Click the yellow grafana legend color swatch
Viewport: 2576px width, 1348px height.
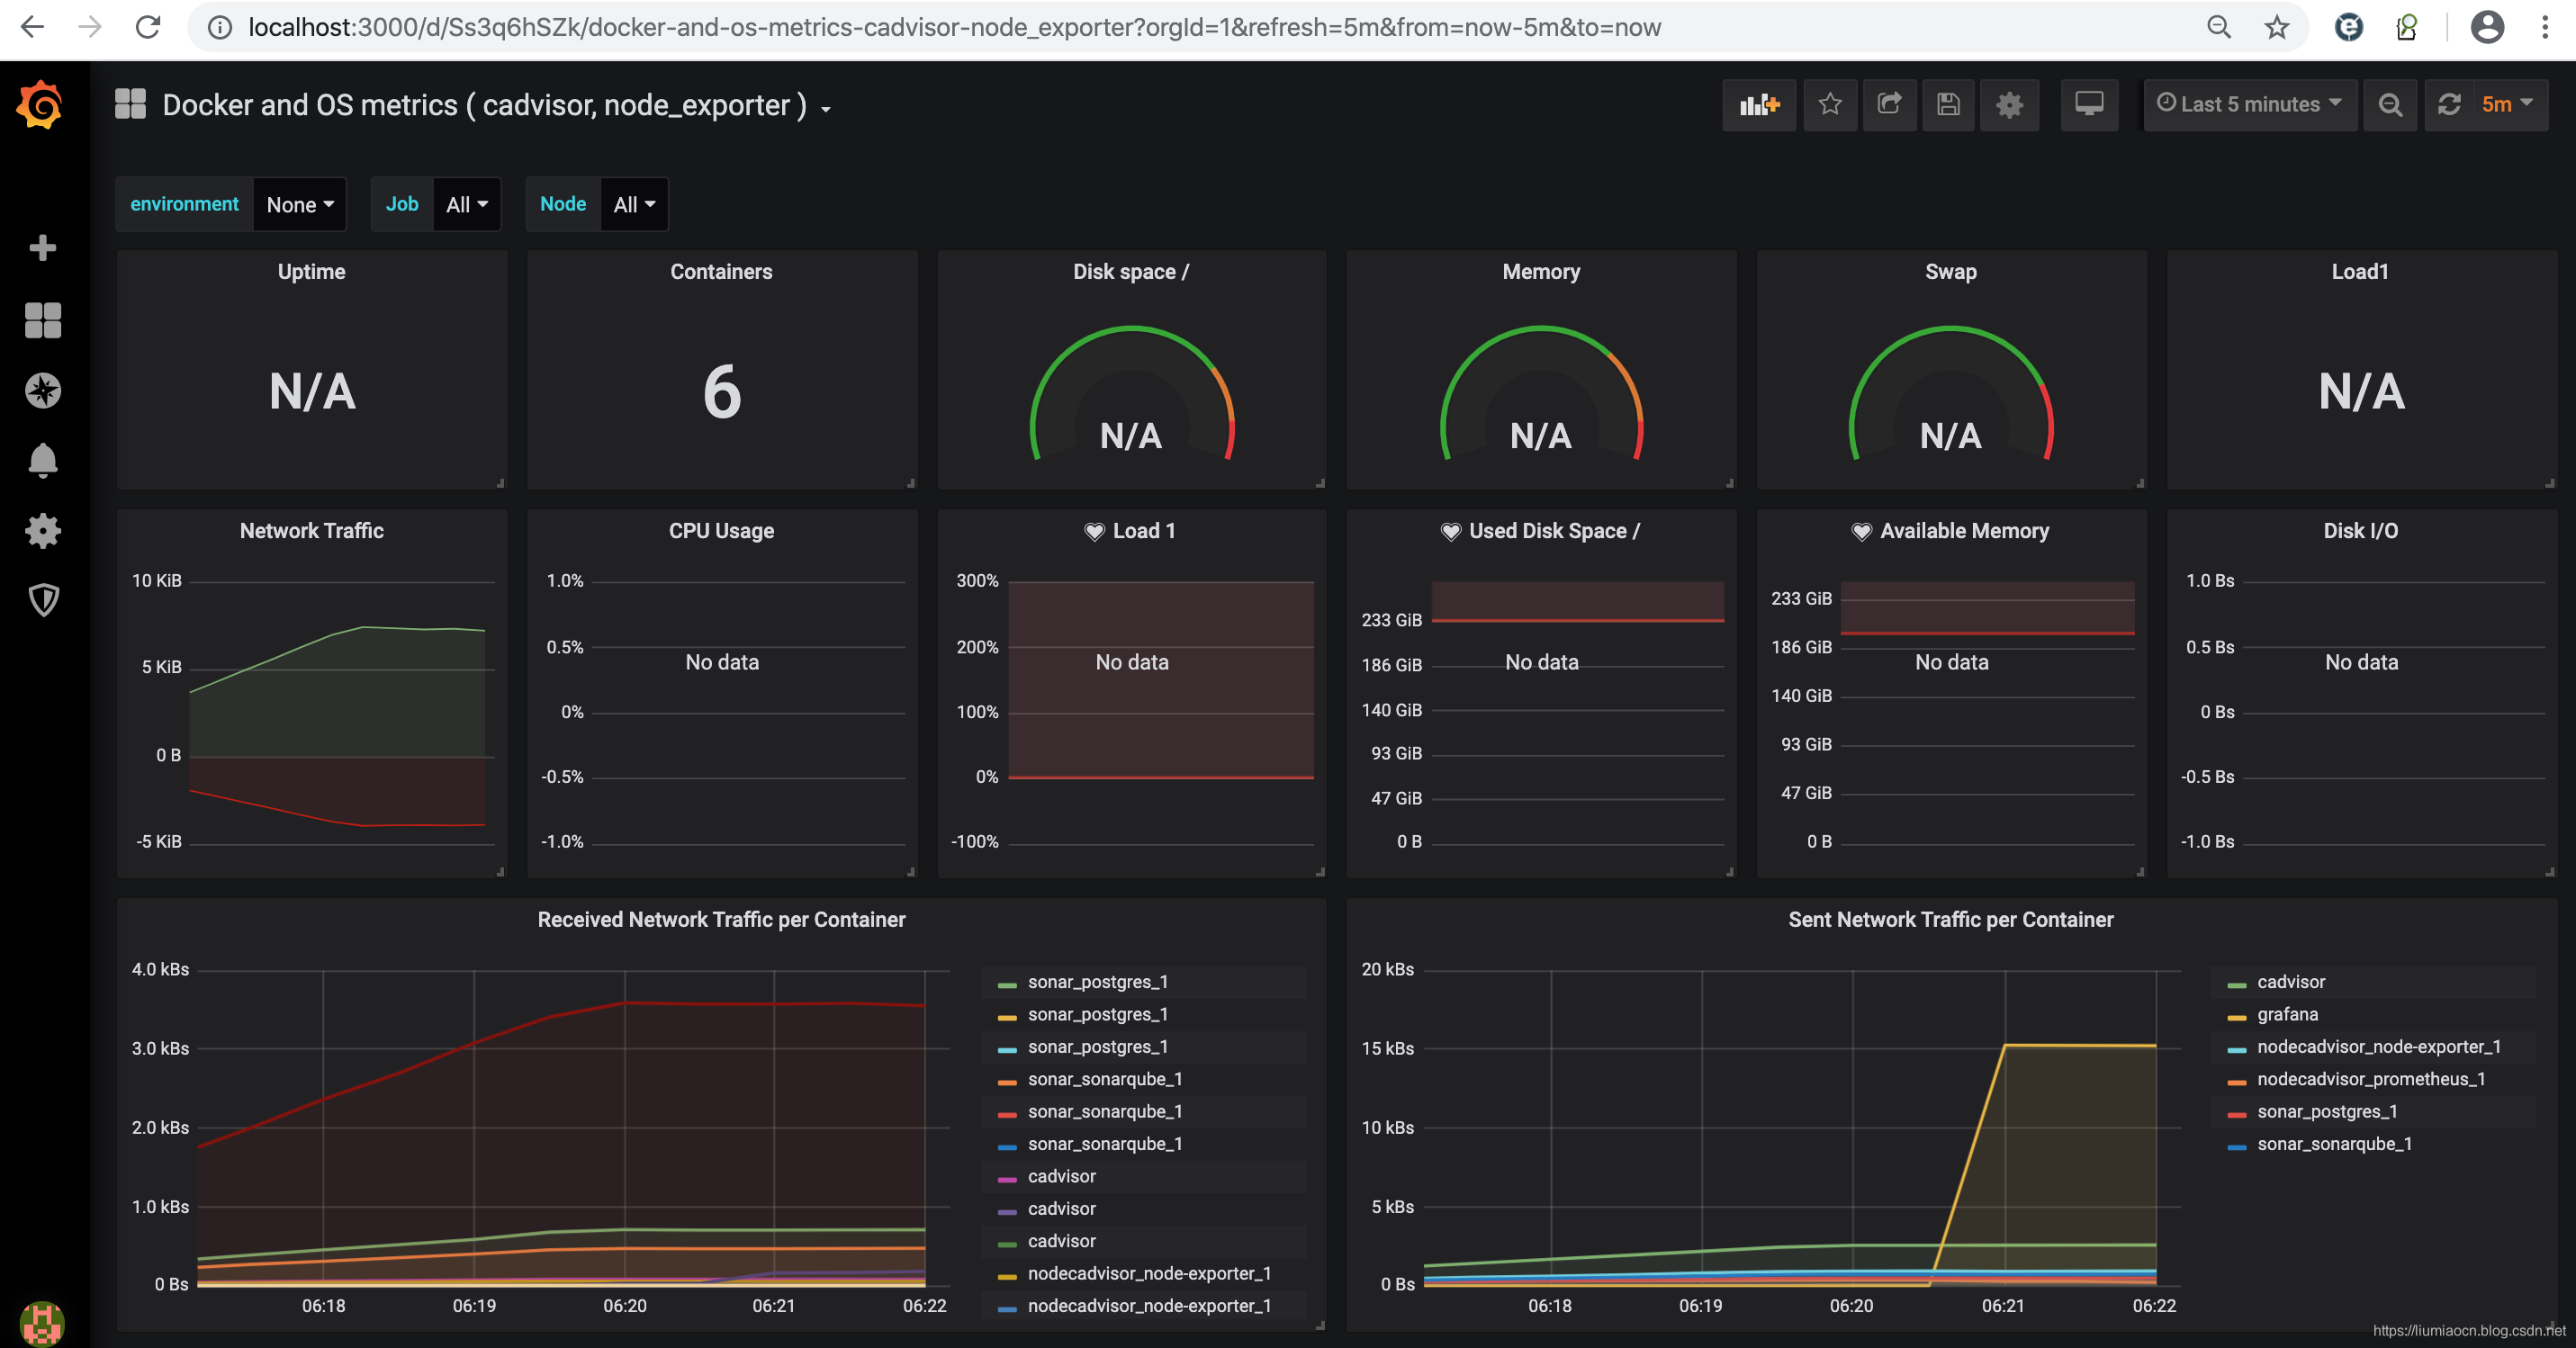click(2237, 1018)
